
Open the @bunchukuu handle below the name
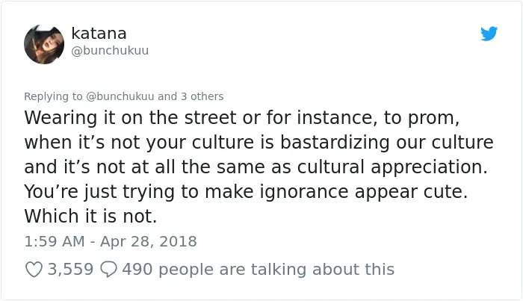(110, 51)
